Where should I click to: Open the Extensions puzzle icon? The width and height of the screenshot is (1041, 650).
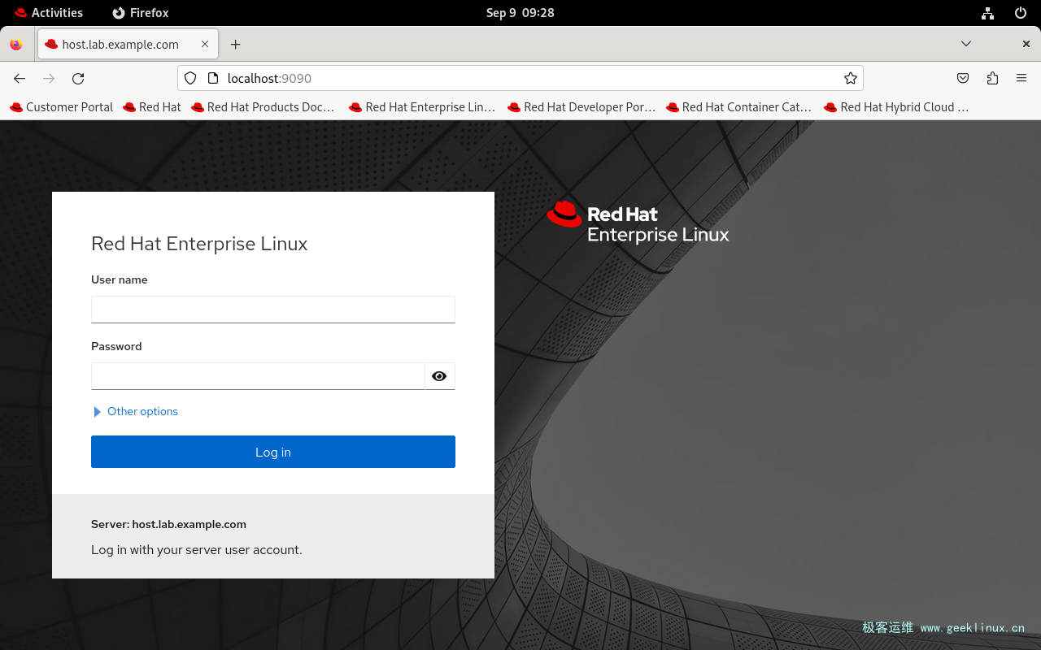point(992,79)
